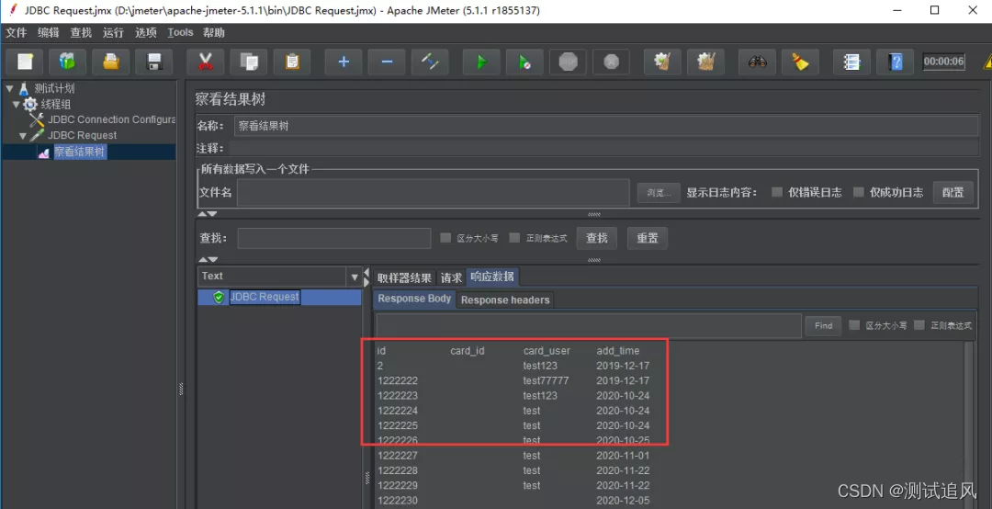Image resolution: width=992 pixels, height=509 pixels.
Task: Click the Find button in response panel
Action: tap(823, 325)
